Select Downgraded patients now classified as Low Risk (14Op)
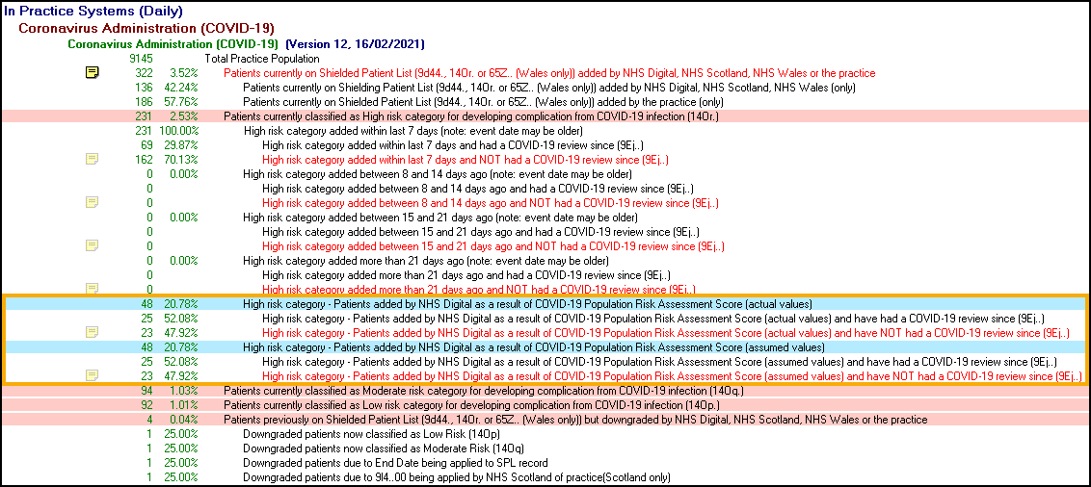The width and height of the screenshot is (1091, 487). point(373,434)
